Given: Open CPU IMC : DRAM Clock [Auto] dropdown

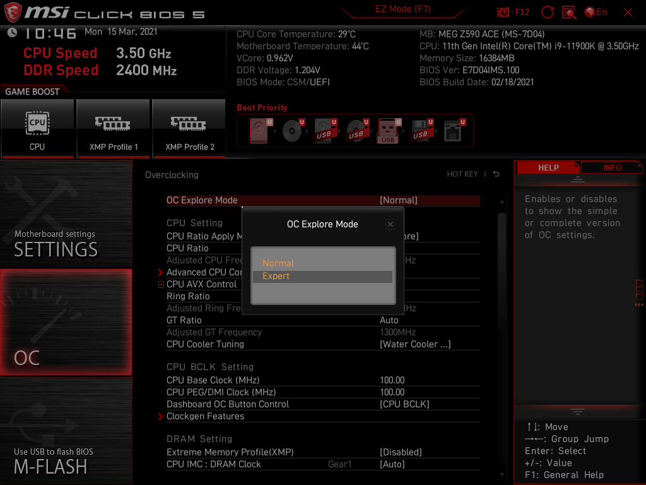Looking at the screenshot, I should coord(392,464).
